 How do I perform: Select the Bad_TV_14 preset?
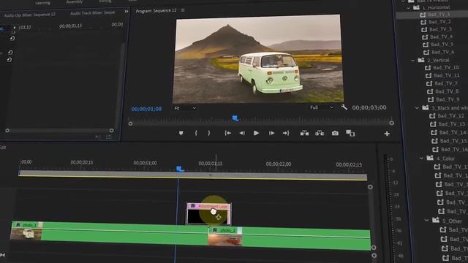453,132
